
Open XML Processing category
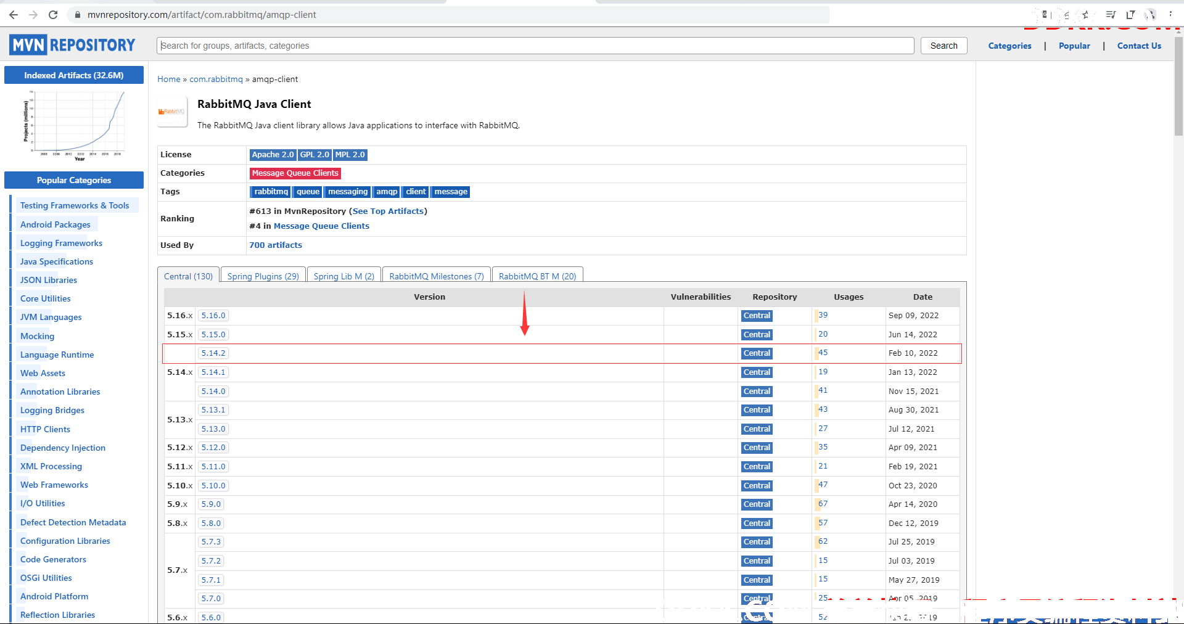51,466
